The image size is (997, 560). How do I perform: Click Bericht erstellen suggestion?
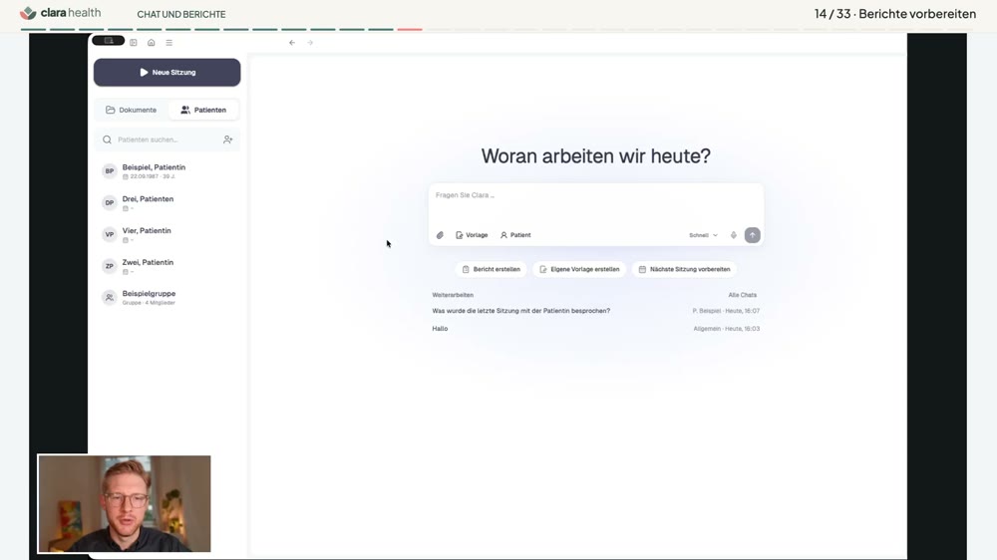[x=491, y=269]
